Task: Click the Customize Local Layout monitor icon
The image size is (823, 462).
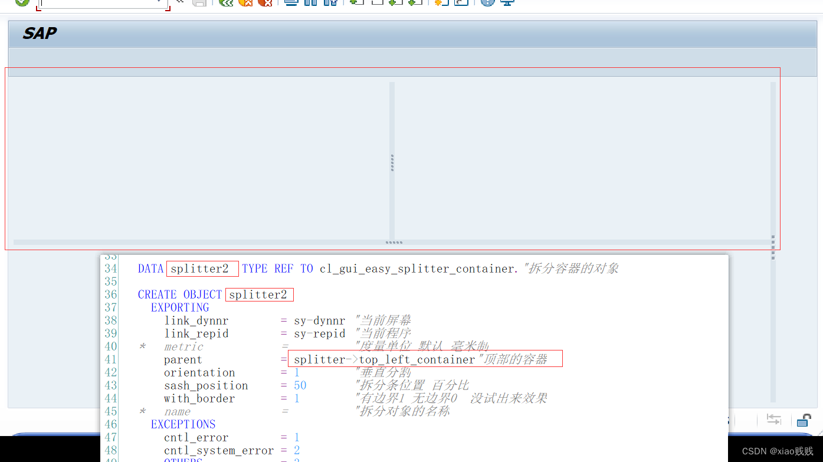Action: coord(507,2)
